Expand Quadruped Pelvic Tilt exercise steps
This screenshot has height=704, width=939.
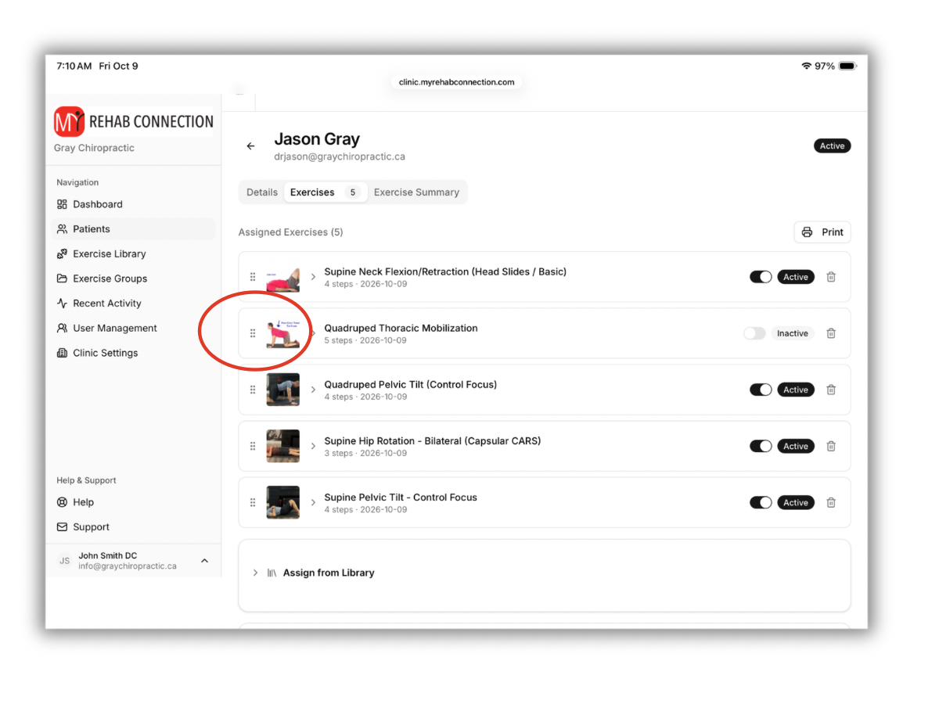coord(313,390)
